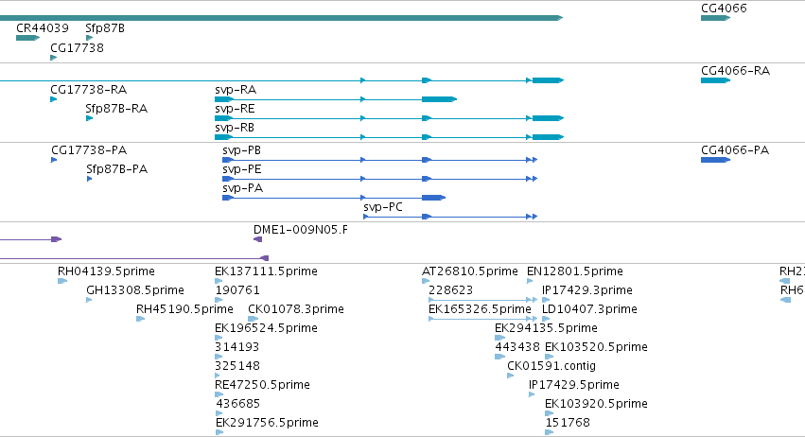Image resolution: width=805 pixels, height=437 pixels.
Task: Select the AT26810.5prime EST
Action: pyautogui.click(x=426, y=281)
